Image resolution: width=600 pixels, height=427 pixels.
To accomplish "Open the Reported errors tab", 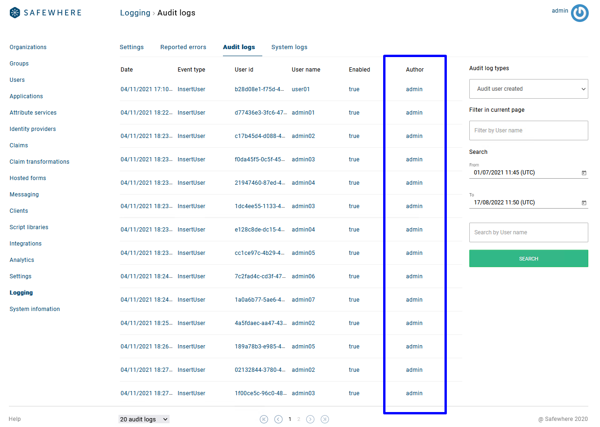I will click(183, 47).
